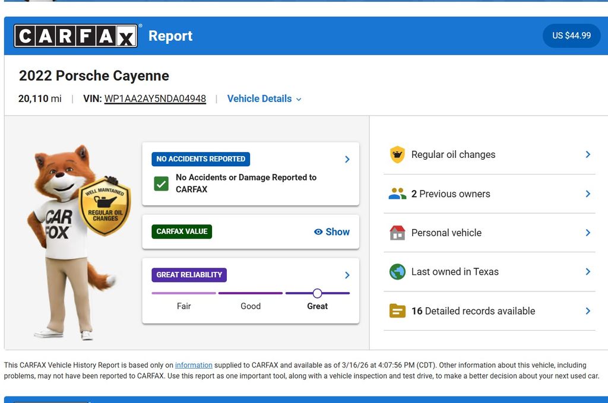Click the VIN number WP1AA2AY5NDA04948
The width and height of the screenshot is (608, 403).
coord(155,99)
